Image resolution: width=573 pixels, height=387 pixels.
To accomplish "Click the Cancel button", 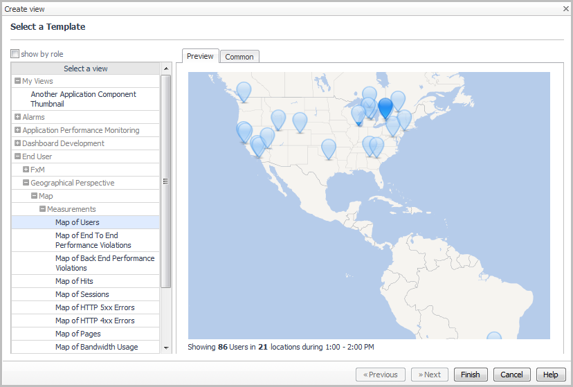I will (511, 375).
